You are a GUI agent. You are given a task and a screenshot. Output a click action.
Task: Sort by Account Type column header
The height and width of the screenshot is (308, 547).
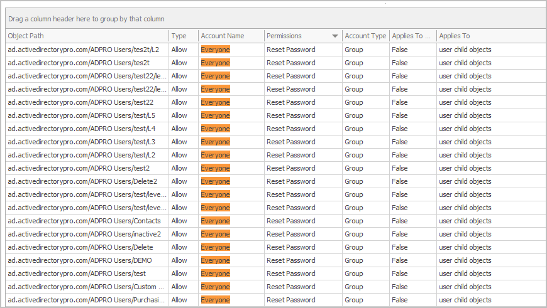365,36
